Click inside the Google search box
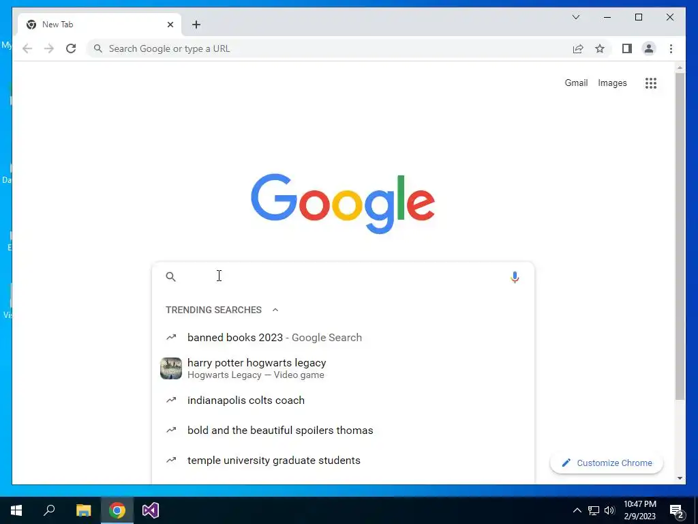 point(343,277)
